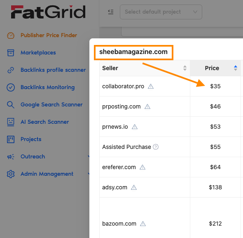Click warning icon next to bazoom.com

143,224
